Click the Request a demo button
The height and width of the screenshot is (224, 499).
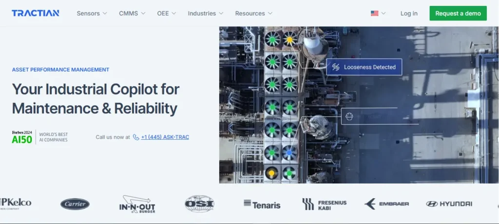pos(458,13)
